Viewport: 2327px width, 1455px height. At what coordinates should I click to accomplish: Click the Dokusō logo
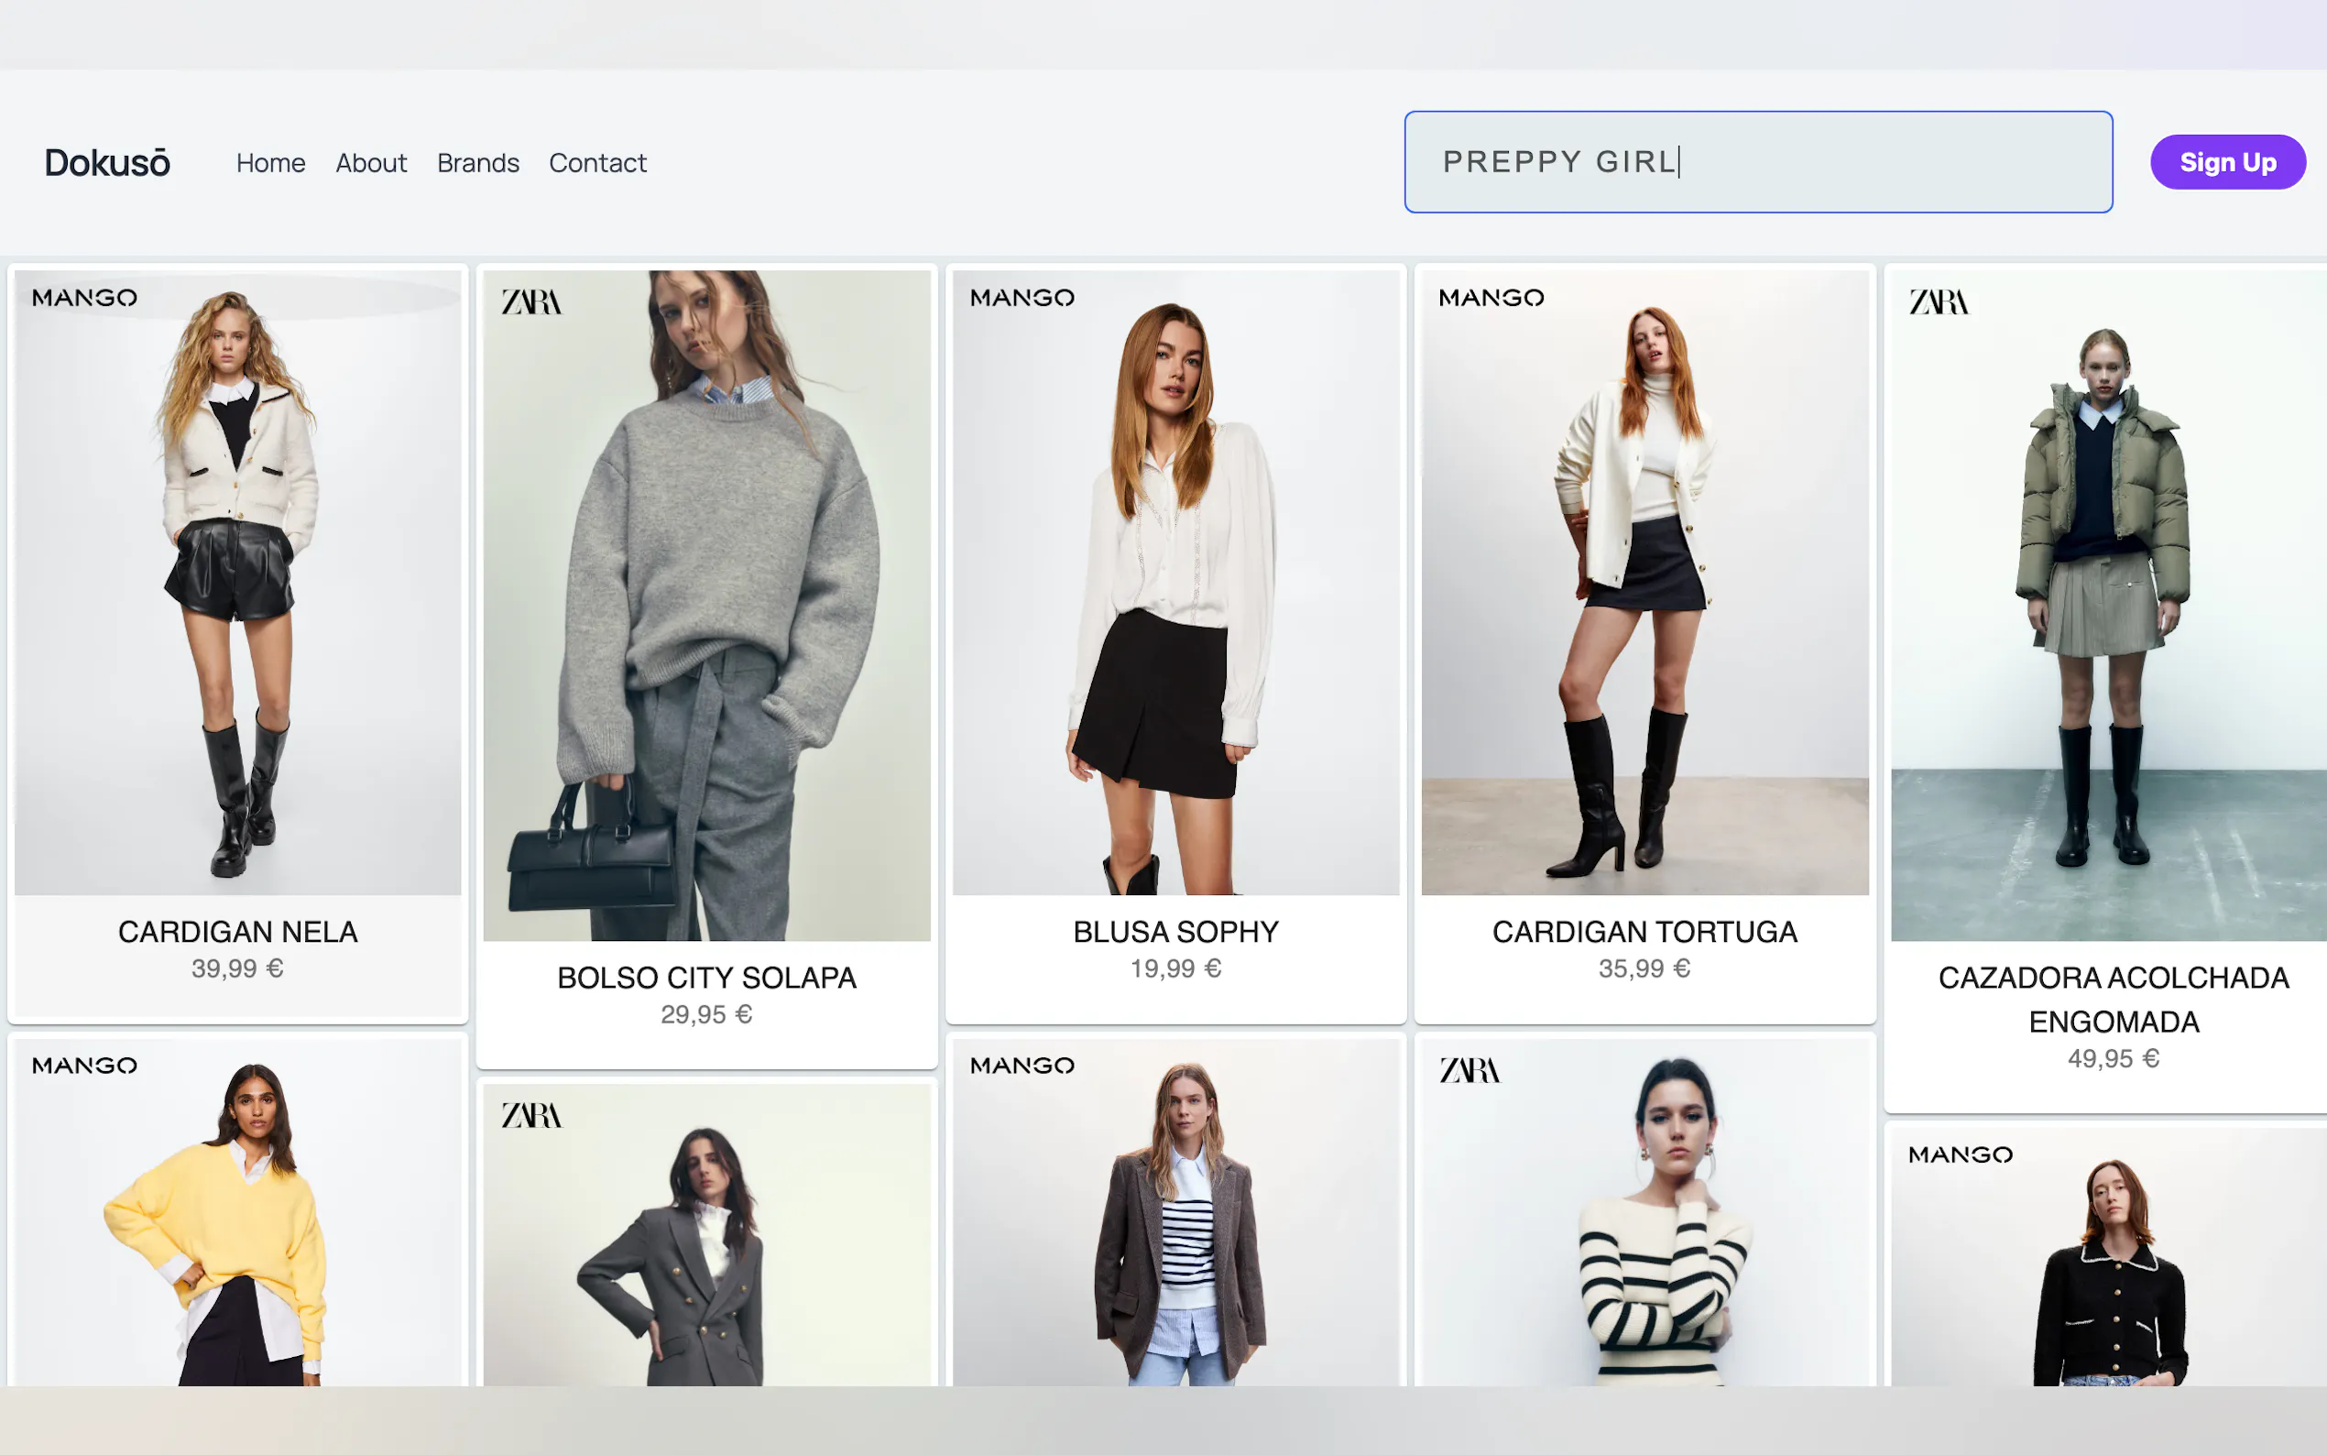point(107,162)
